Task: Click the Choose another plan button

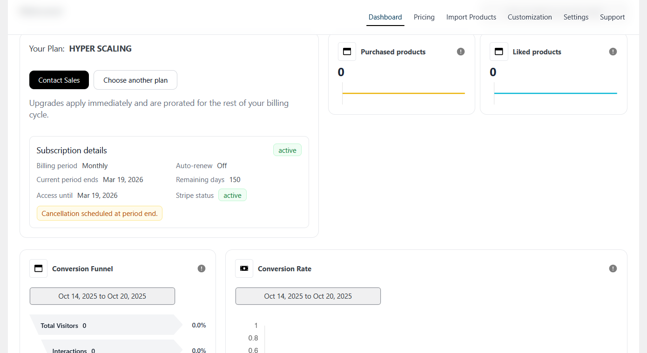Action: click(135, 80)
